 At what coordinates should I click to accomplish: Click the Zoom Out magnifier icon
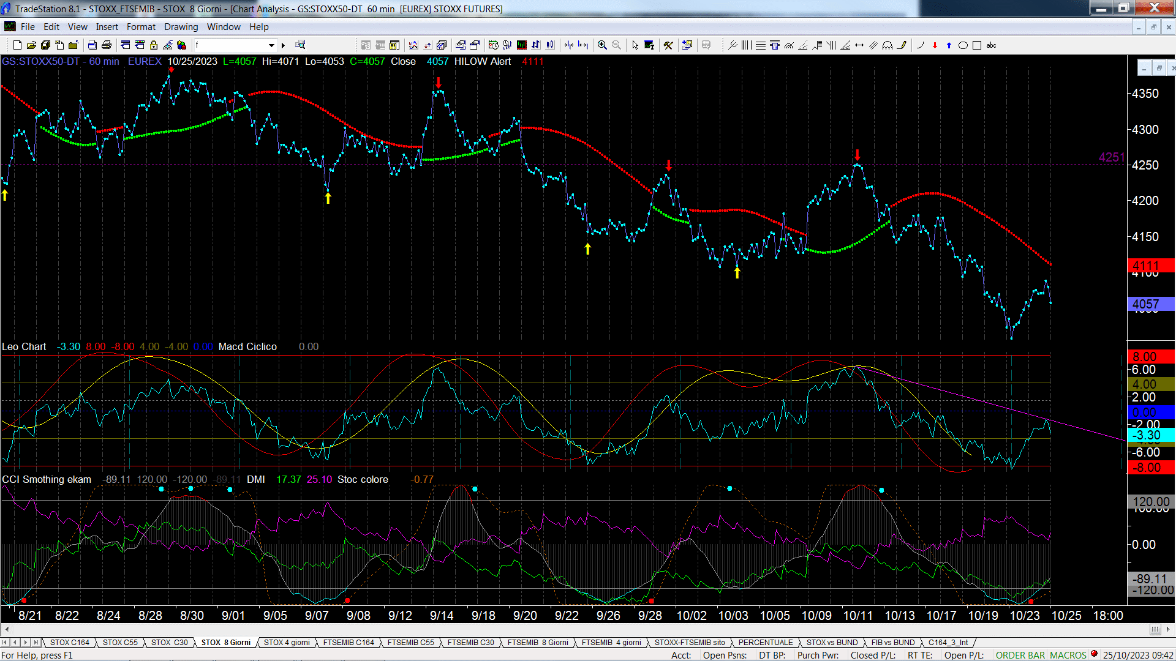(x=616, y=45)
